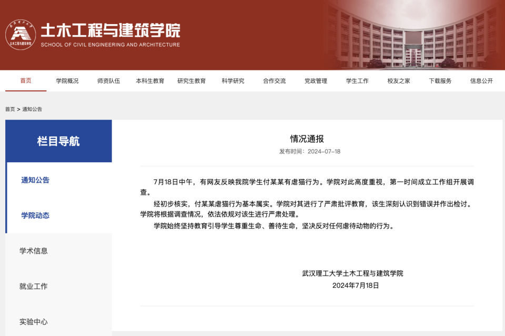This screenshot has height=336, width=505.
Task: Open 学术信息 sidebar item
Action: coord(34,251)
